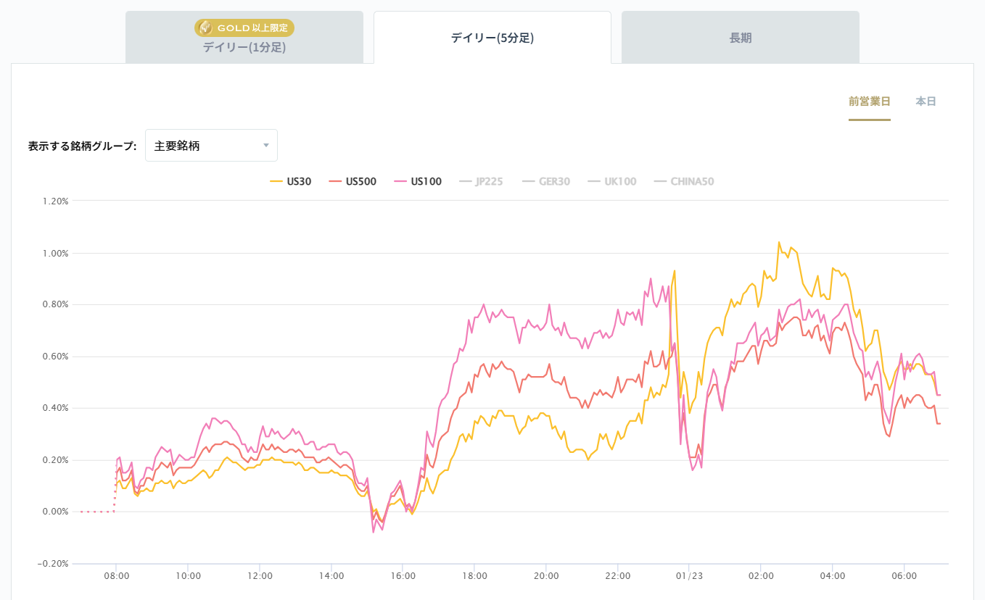Switch to the デイリー(1分足) tab

click(244, 48)
